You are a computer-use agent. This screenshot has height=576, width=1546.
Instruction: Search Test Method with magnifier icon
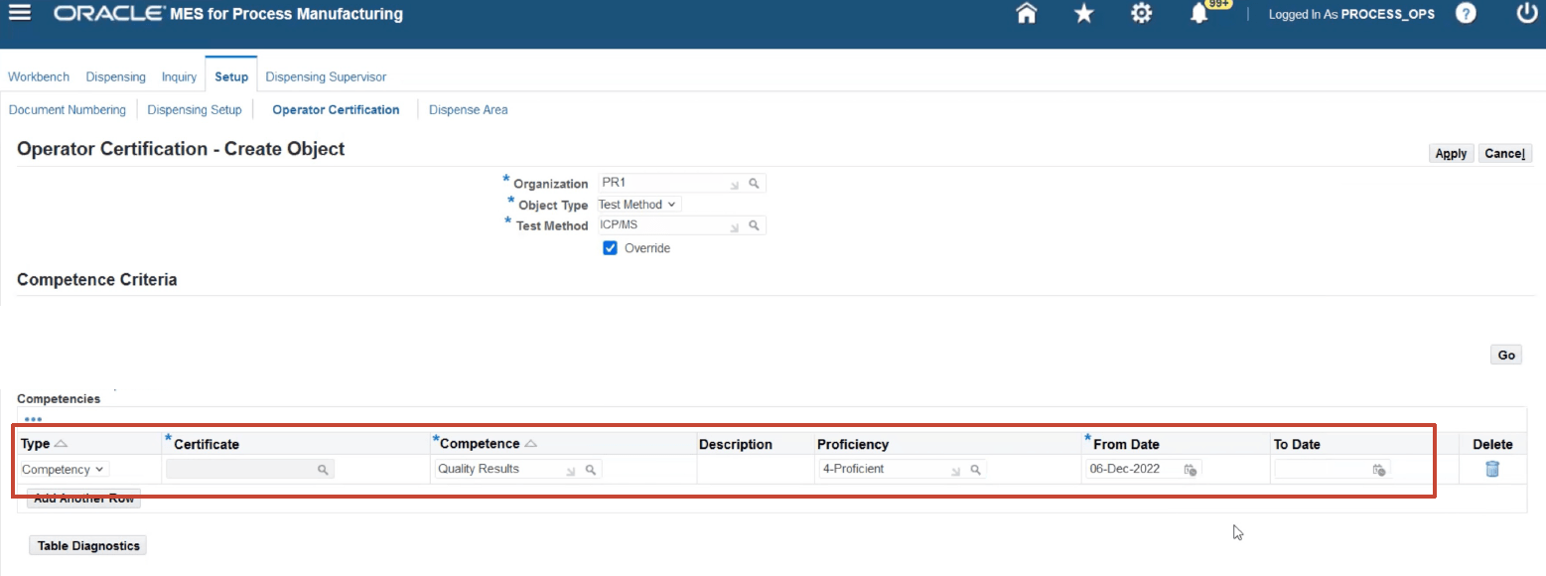tap(754, 225)
